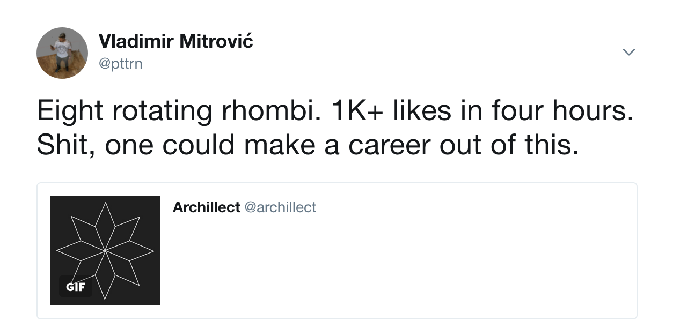Screen dimensions: 673x328
Task: Open Vladimir Mitrović's round profile avatar
Action: (x=62, y=53)
